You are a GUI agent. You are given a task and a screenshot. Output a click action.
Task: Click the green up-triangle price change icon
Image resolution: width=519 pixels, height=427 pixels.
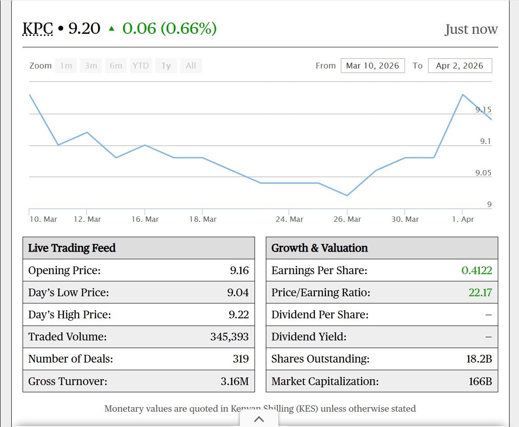(x=111, y=29)
